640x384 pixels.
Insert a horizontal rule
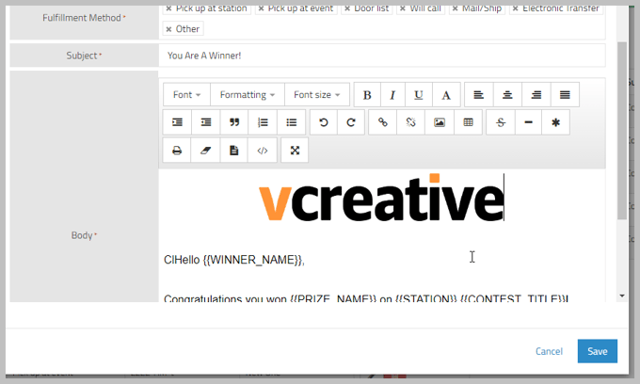coord(528,122)
